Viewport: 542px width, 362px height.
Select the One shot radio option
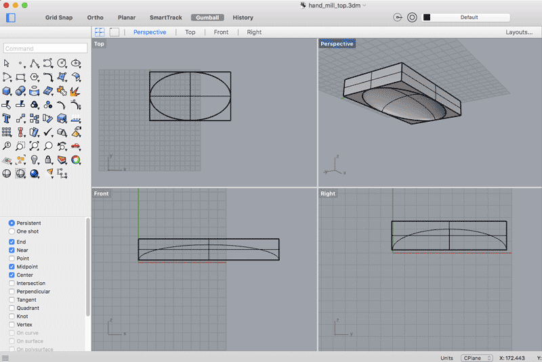[12, 231]
